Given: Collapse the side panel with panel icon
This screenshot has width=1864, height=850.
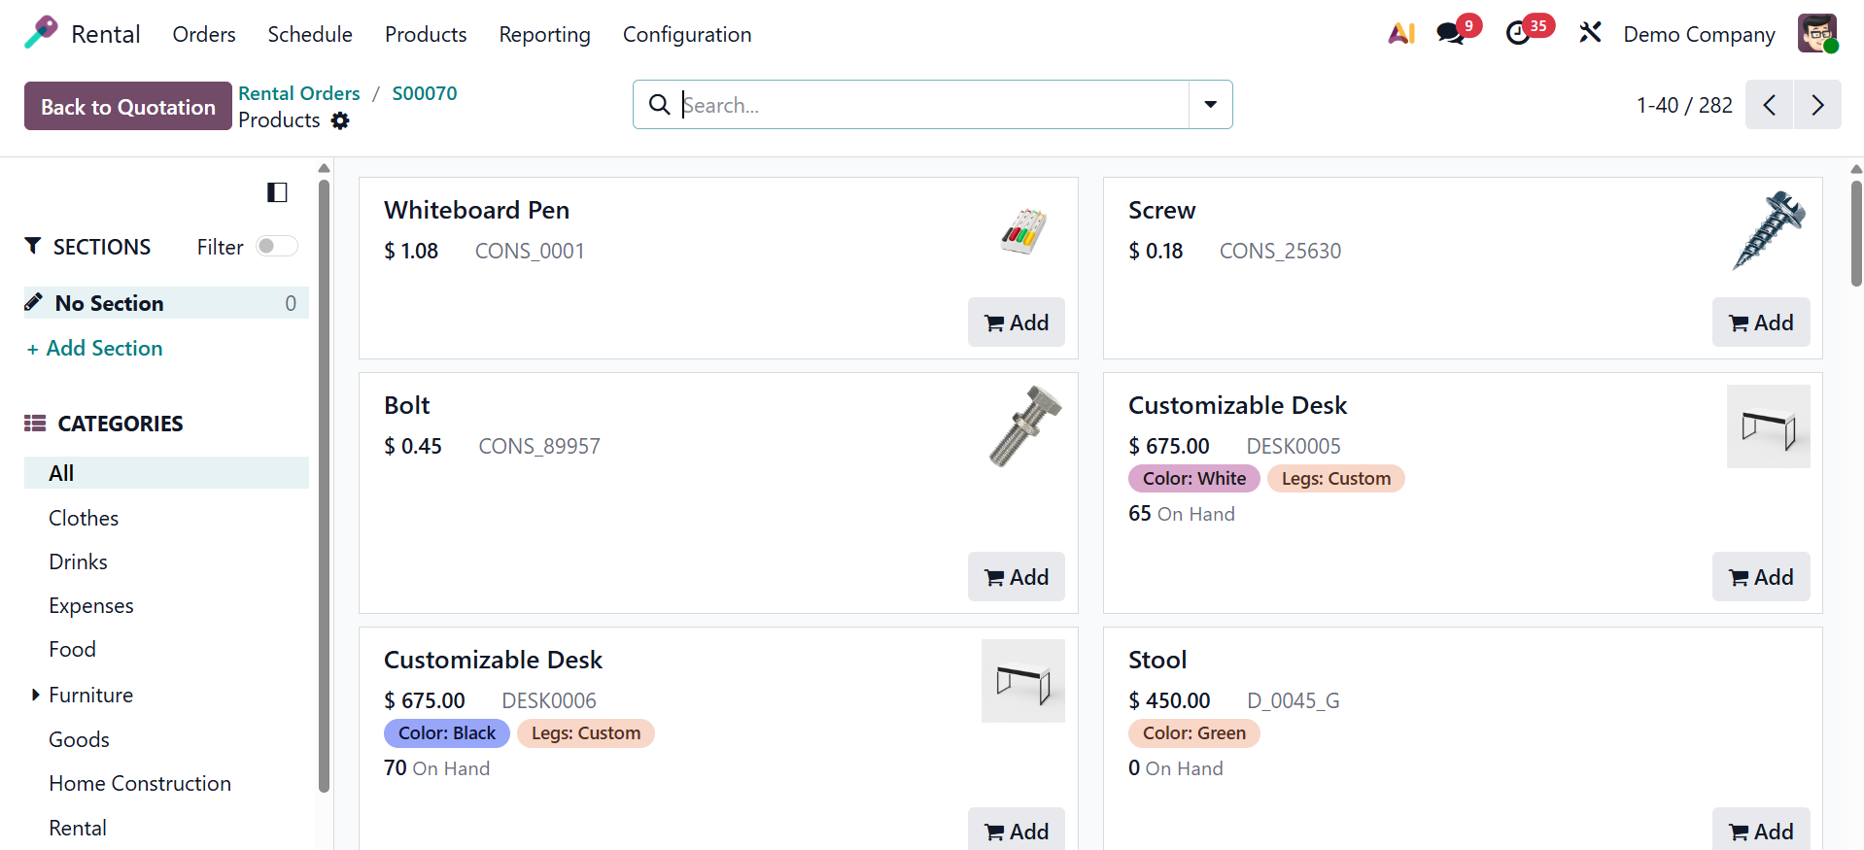Looking at the screenshot, I should point(277,192).
